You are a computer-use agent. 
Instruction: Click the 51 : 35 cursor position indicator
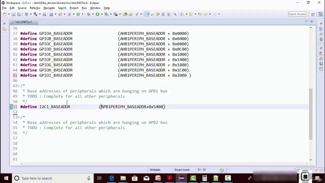(x=202, y=170)
